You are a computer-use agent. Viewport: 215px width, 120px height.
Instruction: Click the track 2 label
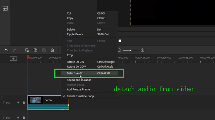click(6, 118)
